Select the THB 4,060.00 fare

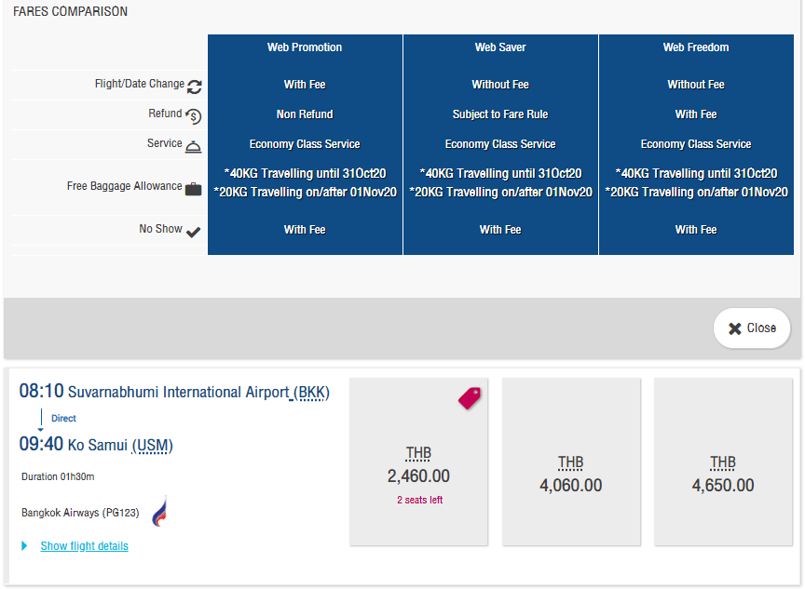(570, 462)
